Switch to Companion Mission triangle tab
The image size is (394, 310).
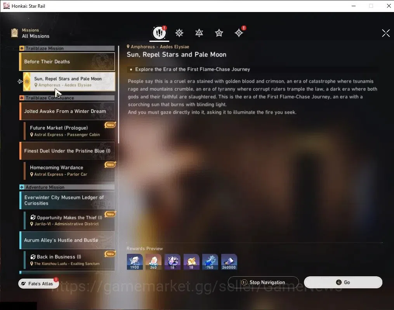[199, 33]
